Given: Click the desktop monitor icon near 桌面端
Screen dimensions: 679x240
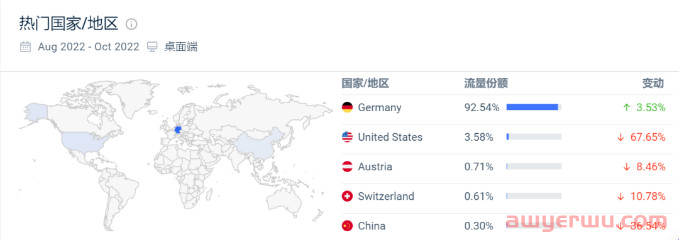Looking at the screenshot, I should [x=152, y=46].
